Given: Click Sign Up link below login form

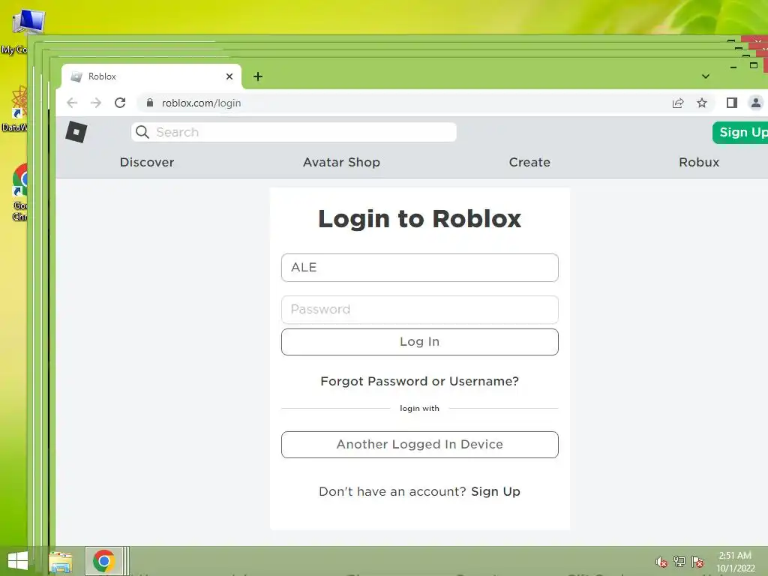Looking at the screenshot, I should 496,491.
